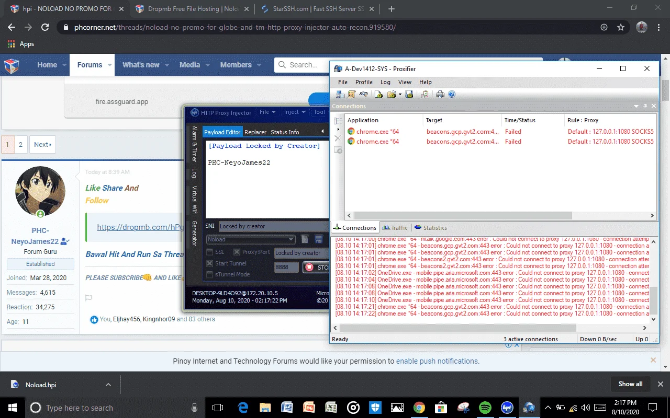Click the blue help icon in Proxifier toolbar
The height and width of the screenshot is (418, 670).
(452, 94)
